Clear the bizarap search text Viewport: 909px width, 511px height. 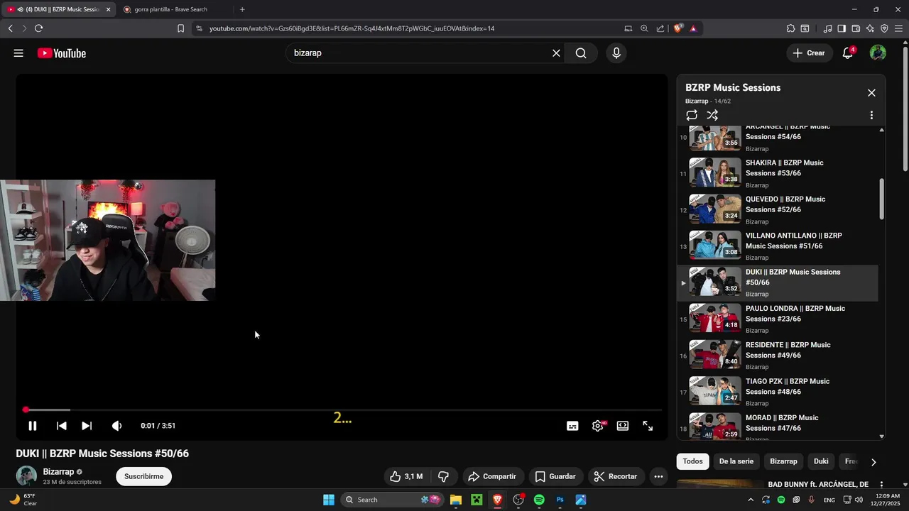point(556,53)
